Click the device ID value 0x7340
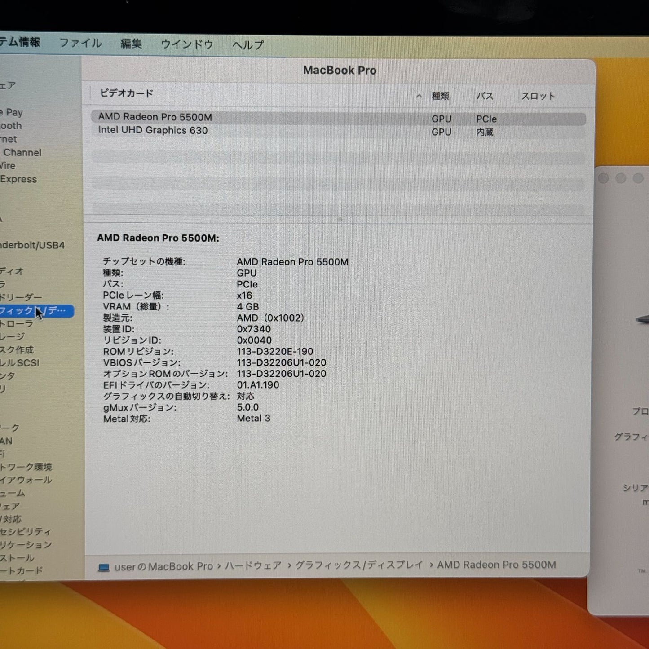 pyautogui.click(x=254, y=329)
